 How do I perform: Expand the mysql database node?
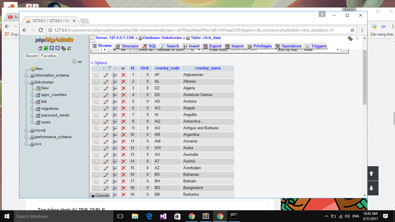tap(26, 130)
